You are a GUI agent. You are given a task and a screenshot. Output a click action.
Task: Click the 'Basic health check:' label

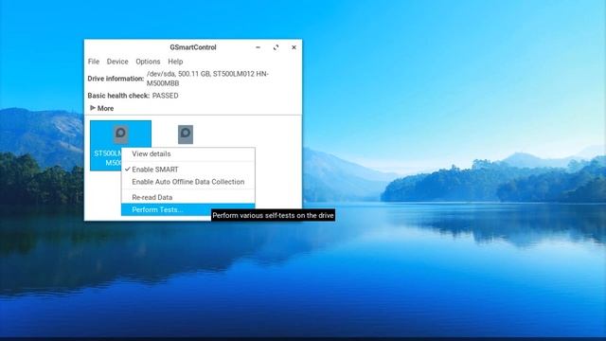(118, 96)
